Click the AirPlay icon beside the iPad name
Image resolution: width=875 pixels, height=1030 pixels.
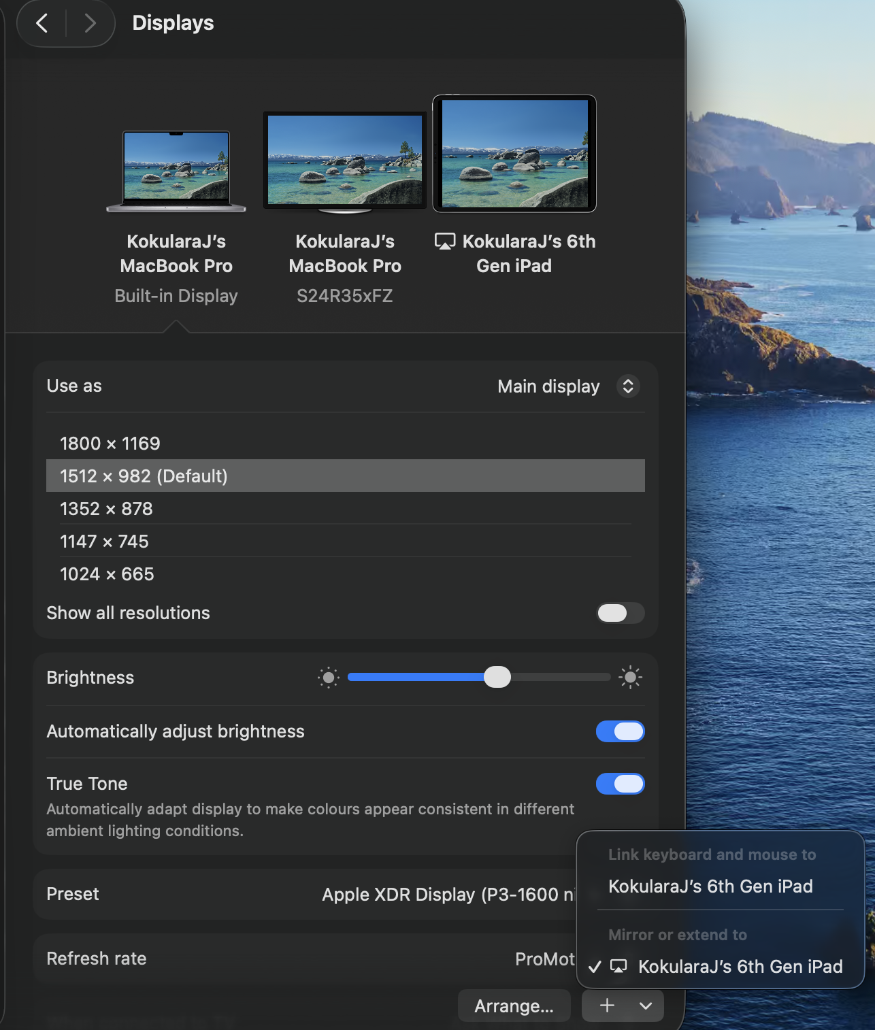pyautogui.click(x=445, y=242)
